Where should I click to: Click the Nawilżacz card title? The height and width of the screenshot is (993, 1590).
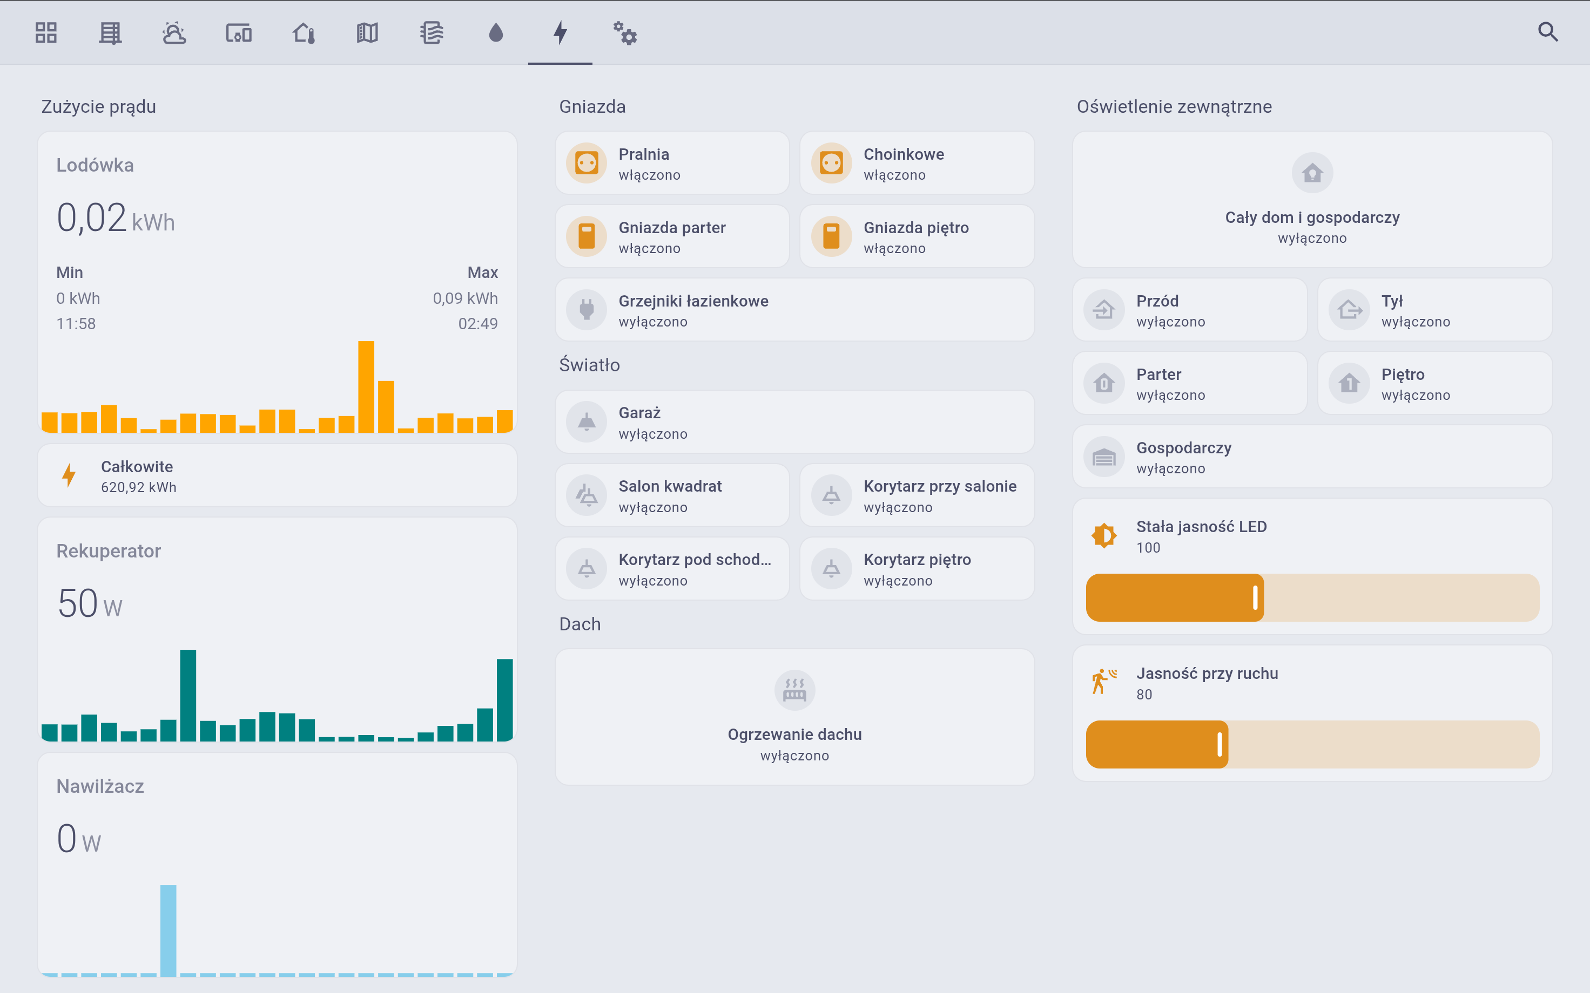[100, 786]
